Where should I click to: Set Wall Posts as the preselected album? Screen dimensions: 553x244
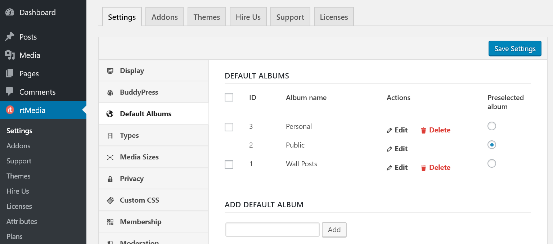(492, 163)
